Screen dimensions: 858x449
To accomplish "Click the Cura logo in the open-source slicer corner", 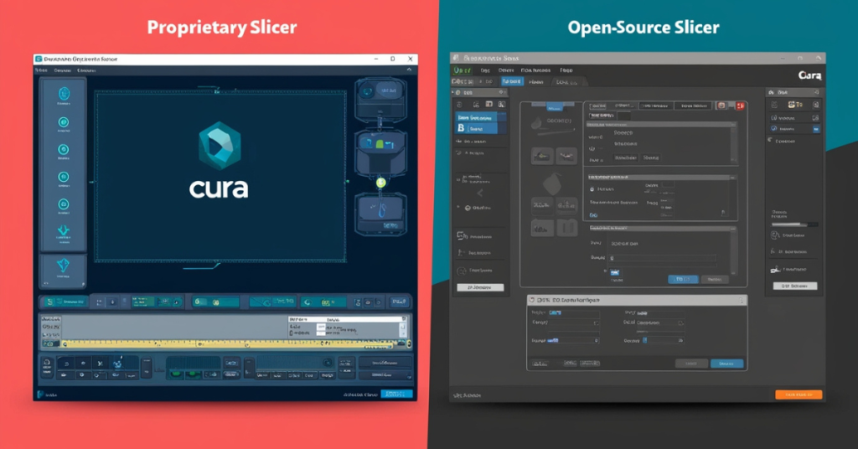I will [810, 75].
